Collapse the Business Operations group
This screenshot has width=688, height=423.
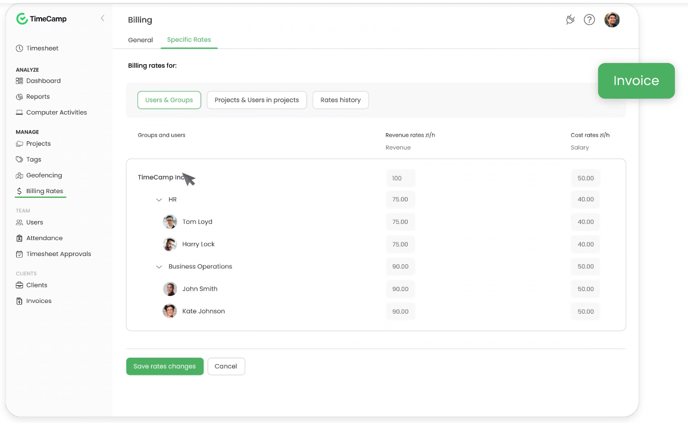159,266
